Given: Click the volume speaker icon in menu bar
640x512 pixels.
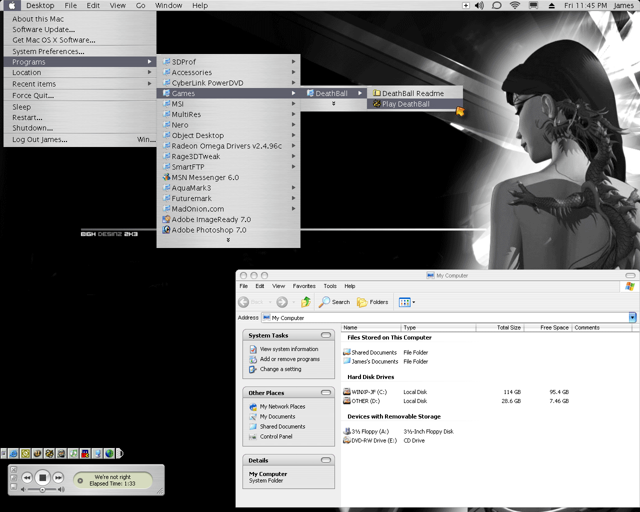Looking at the screenshot, I should (x=479, y=5).
